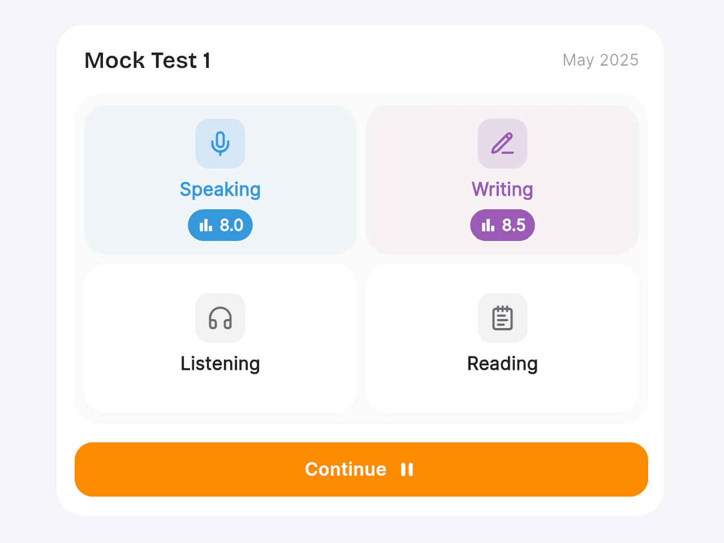The image size is (724, 543).
Task: Click bar chart icon in Speaking score
Action: [x=206, y=225]
